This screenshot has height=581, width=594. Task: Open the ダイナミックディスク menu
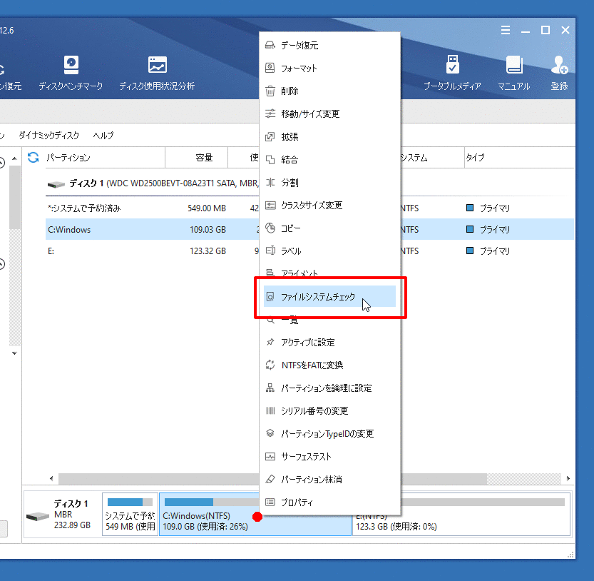pos(49,136)
